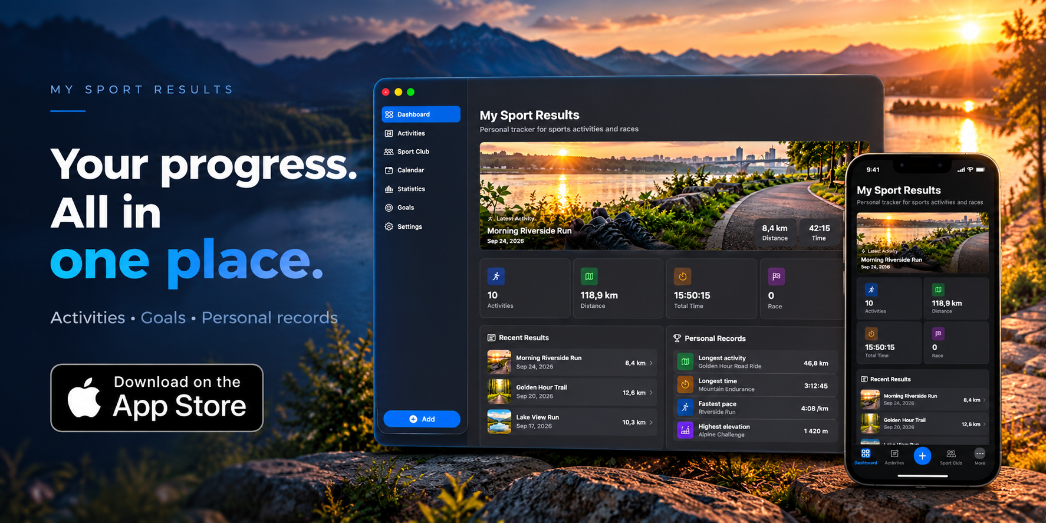Click the 8,4 km Distance badge on banner
Viewport: 1046px width, 523px height.
pos(775,233)
